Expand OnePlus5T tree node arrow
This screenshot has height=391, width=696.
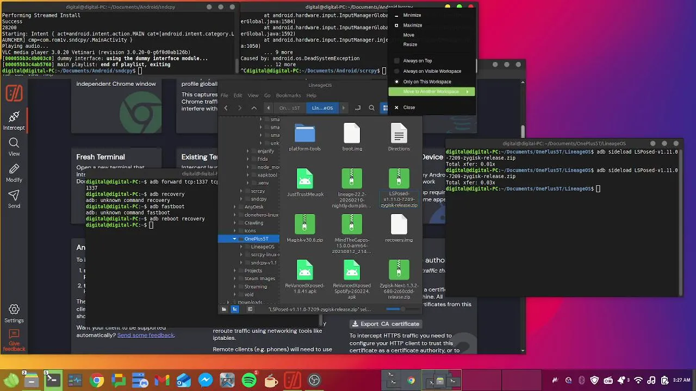point(234,239)
